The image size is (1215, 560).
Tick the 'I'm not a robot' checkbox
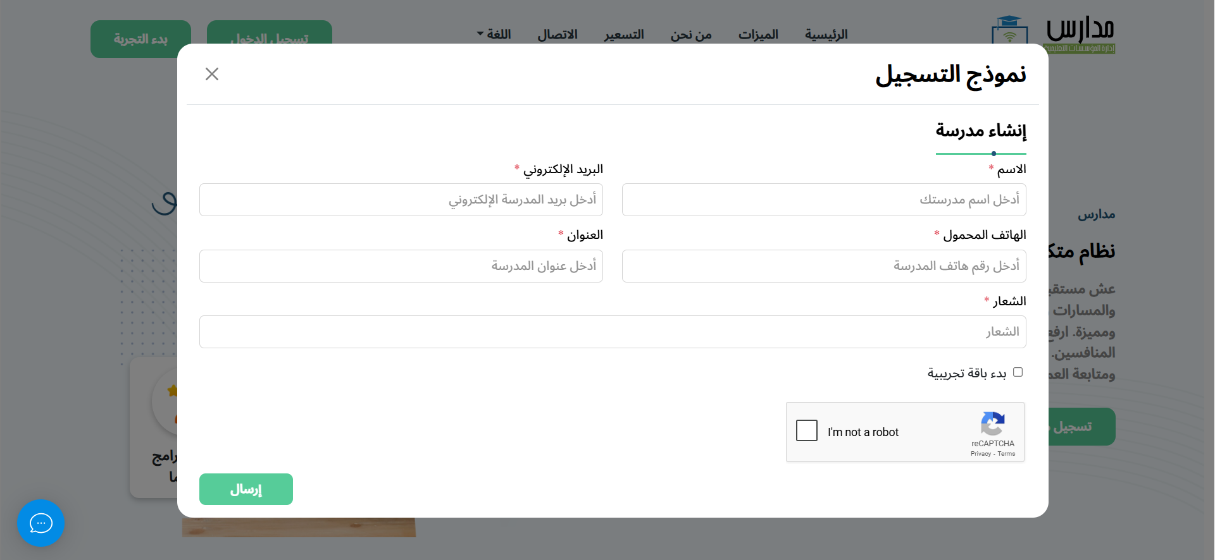(807, 430)
